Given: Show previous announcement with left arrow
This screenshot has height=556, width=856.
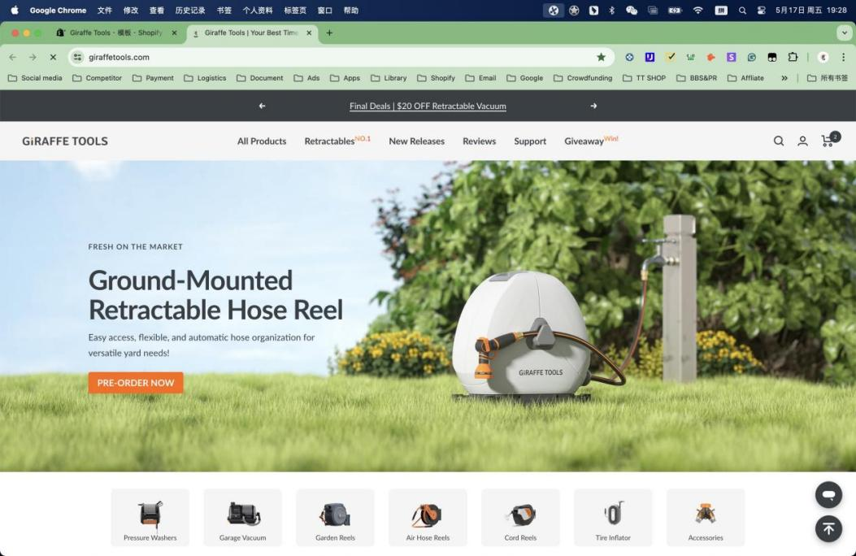Looking at the screenshot, I should coord(262,106).
